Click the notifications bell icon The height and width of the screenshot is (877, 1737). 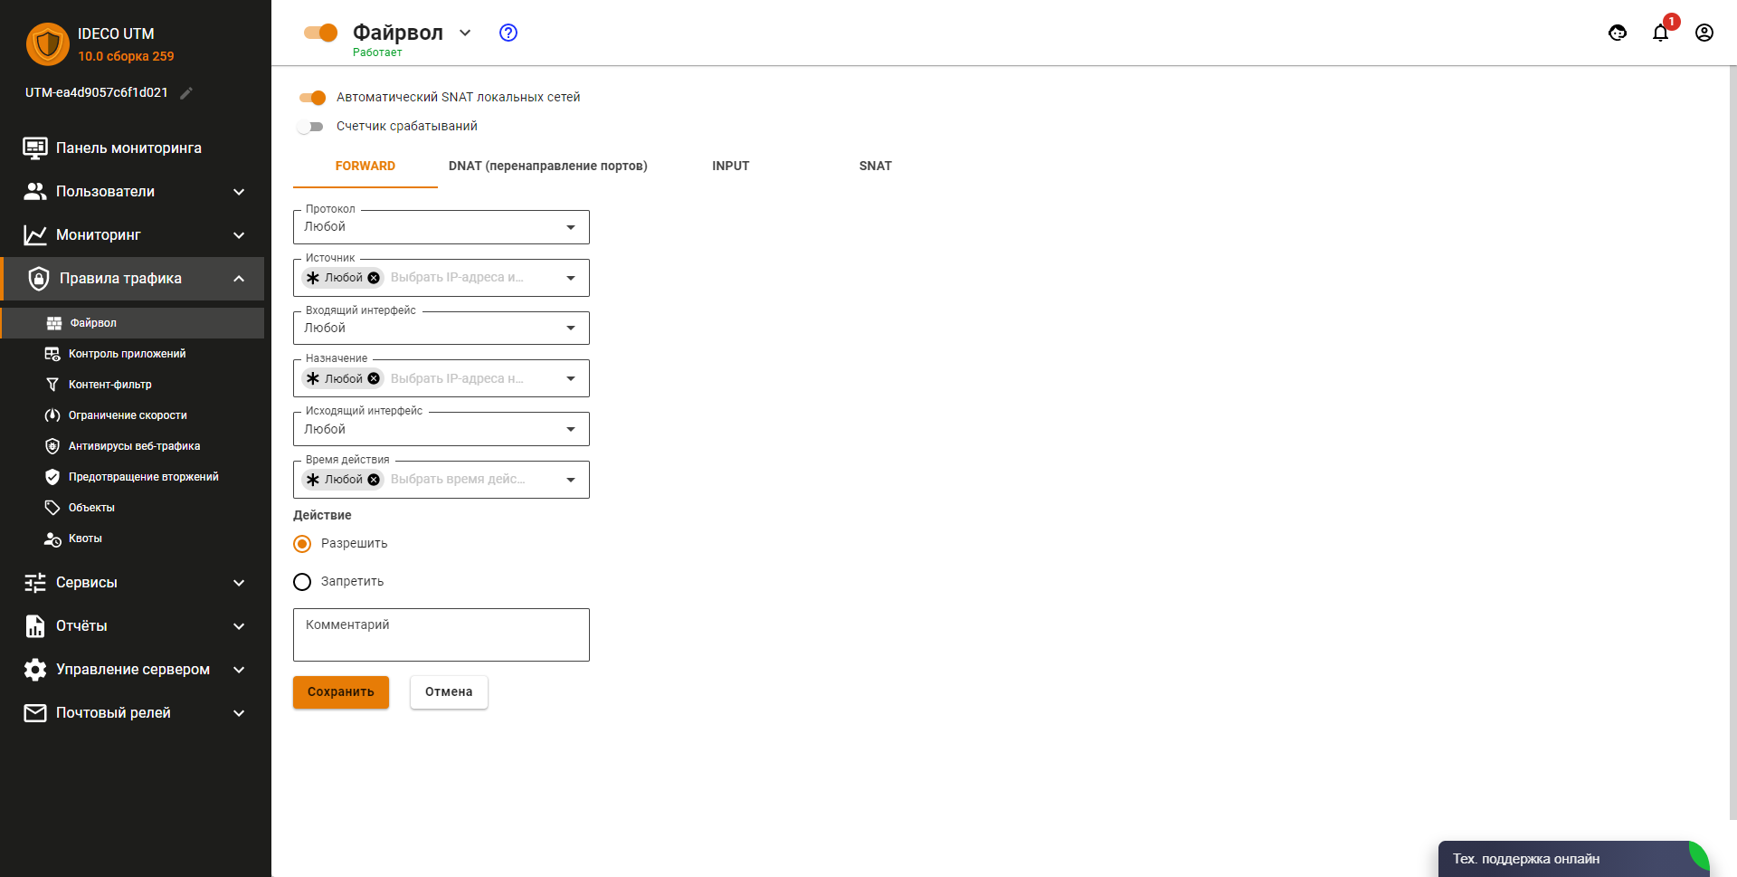(1660, 33)
